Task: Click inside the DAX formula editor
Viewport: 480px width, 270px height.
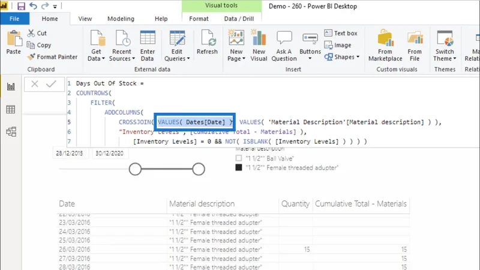Action: tap(272, 112)
